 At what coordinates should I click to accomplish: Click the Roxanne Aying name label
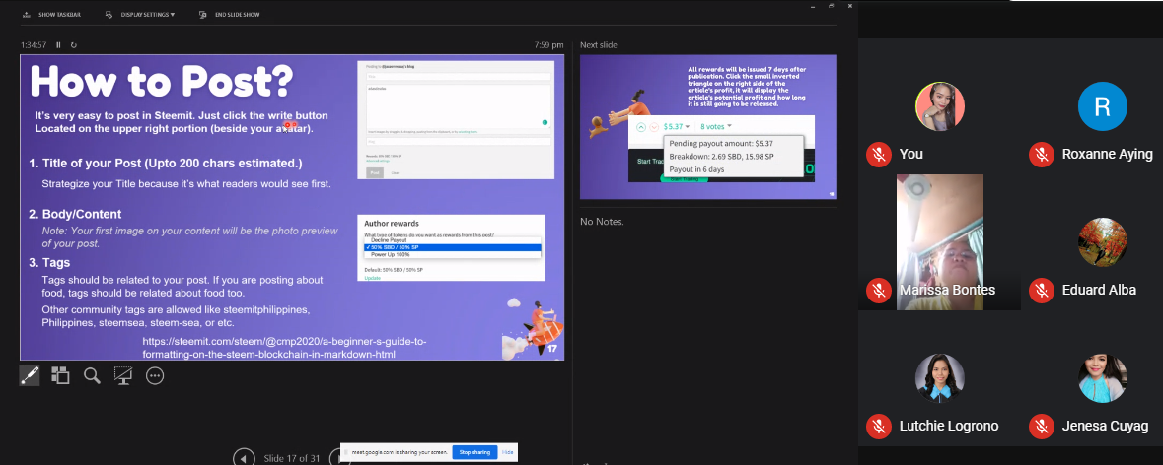point(1108,154)
